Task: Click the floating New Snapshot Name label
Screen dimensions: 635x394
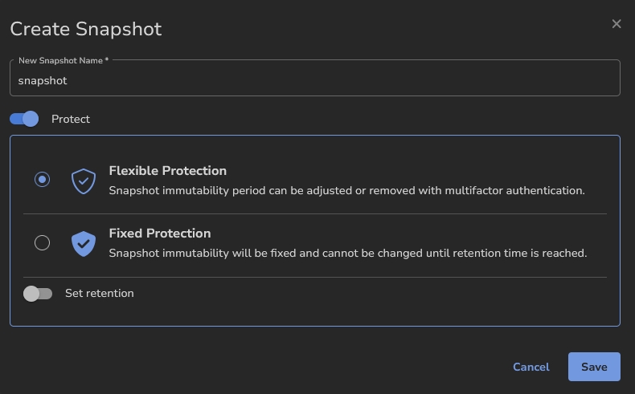Action: point(63,60)
